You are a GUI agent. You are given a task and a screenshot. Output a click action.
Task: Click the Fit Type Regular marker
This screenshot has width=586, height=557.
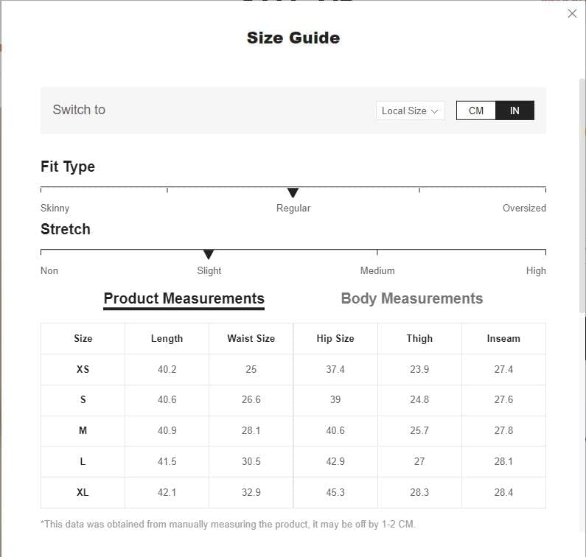click(293, 193)
